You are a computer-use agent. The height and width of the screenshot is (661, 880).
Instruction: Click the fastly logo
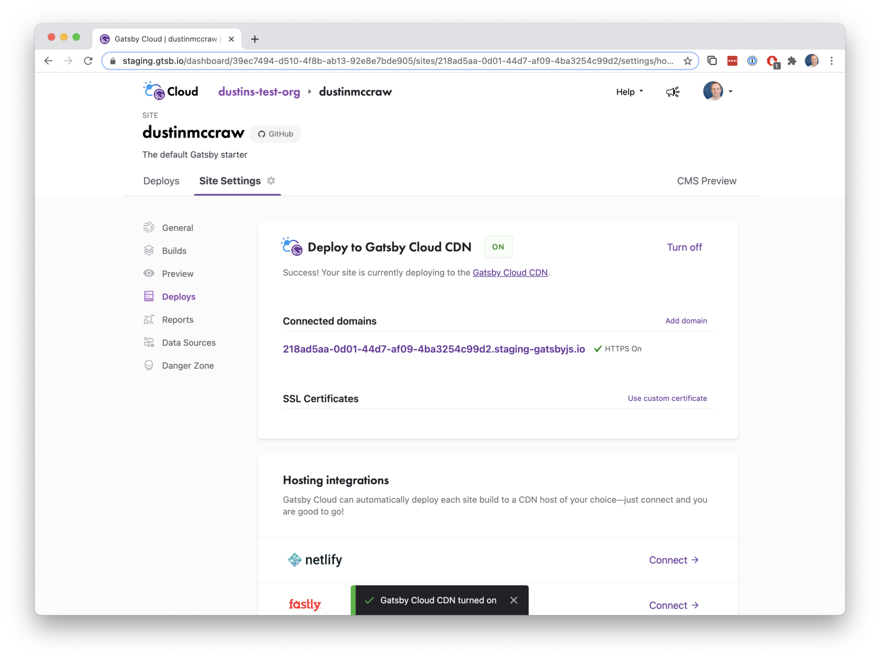coord(305,605)
